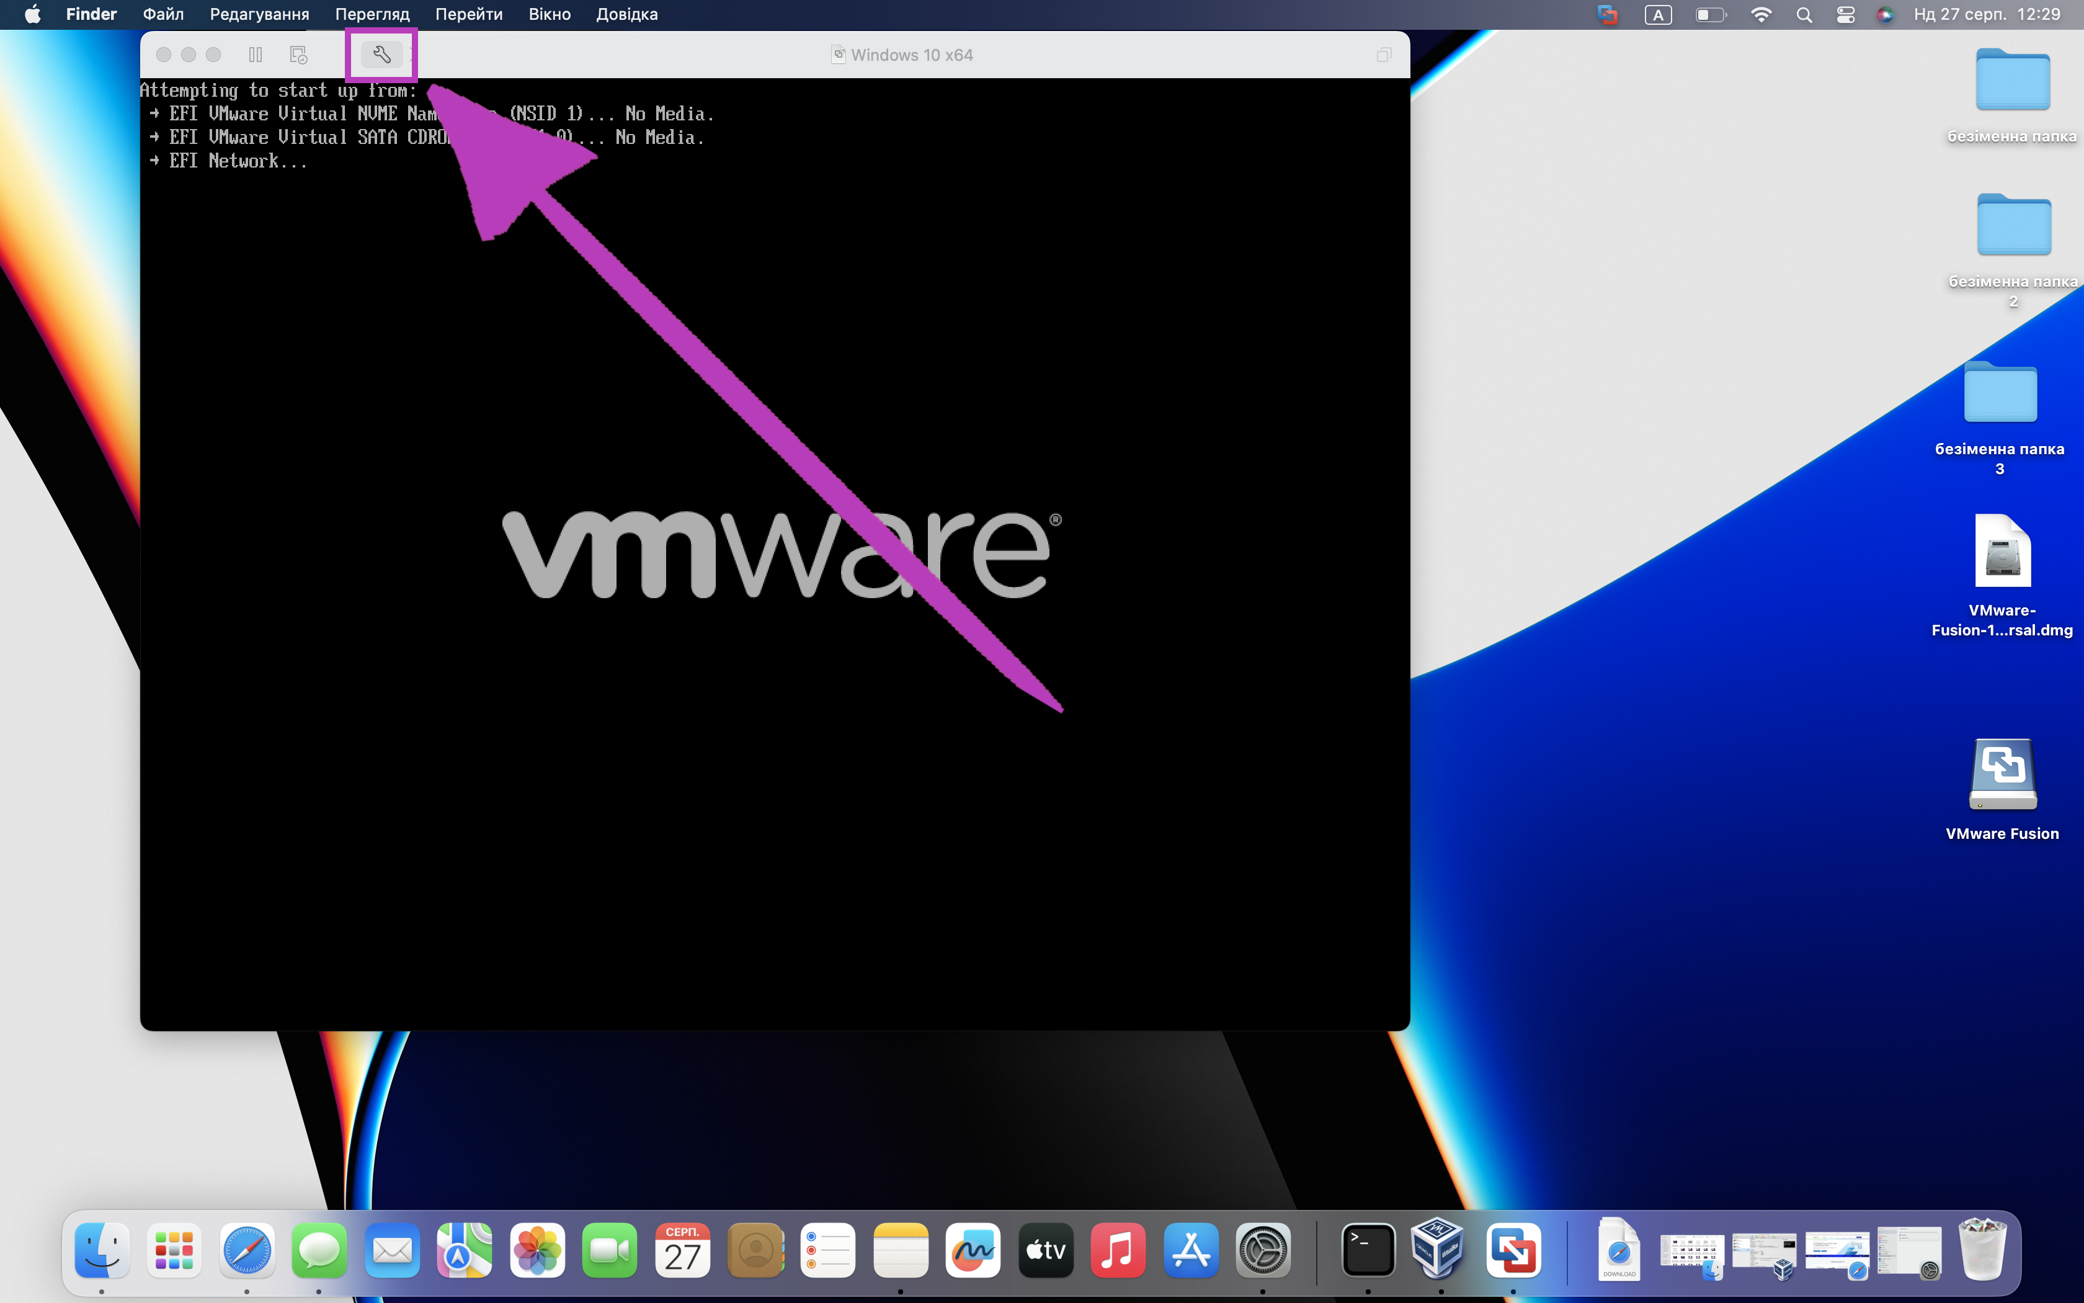Open Photos from the Dock
The image size is (2084, 1303).
tap(537, 1250)
